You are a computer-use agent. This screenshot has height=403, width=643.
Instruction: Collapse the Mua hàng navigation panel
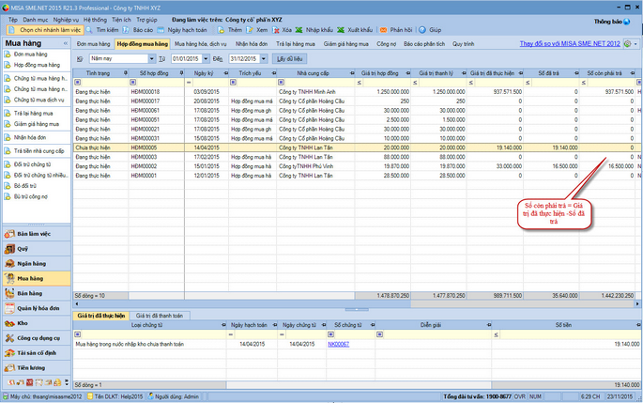[x=65, y=43]
